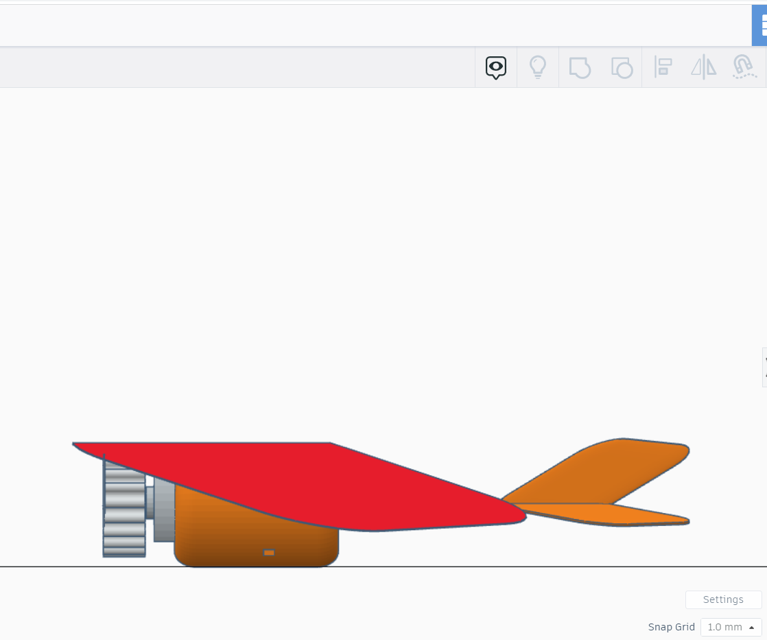Click the snap magnet toolbar icon

744,67
